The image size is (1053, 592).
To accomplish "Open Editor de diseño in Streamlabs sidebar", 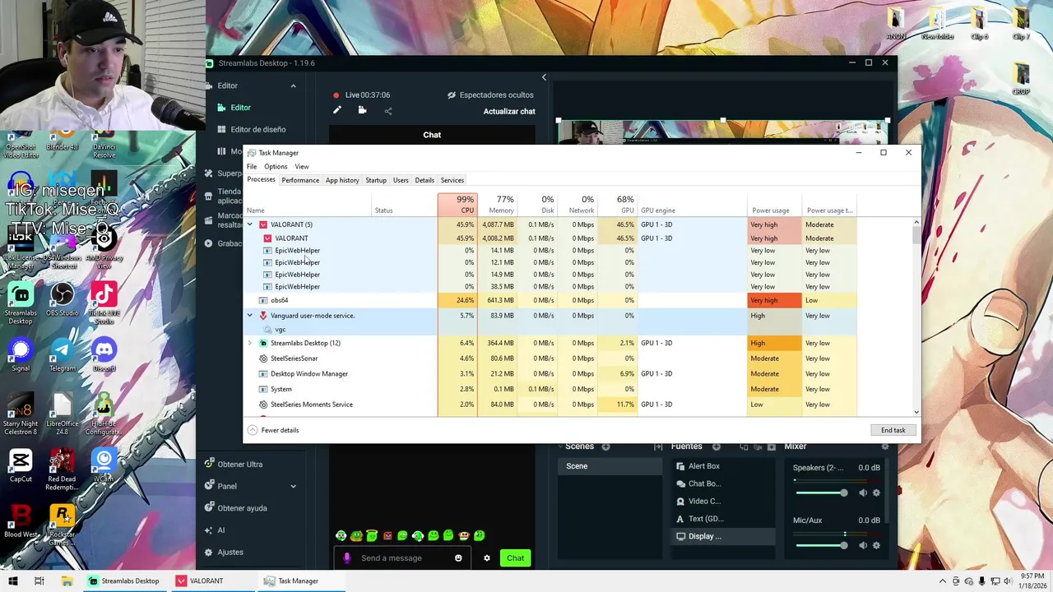I will (x=252, y=129).
